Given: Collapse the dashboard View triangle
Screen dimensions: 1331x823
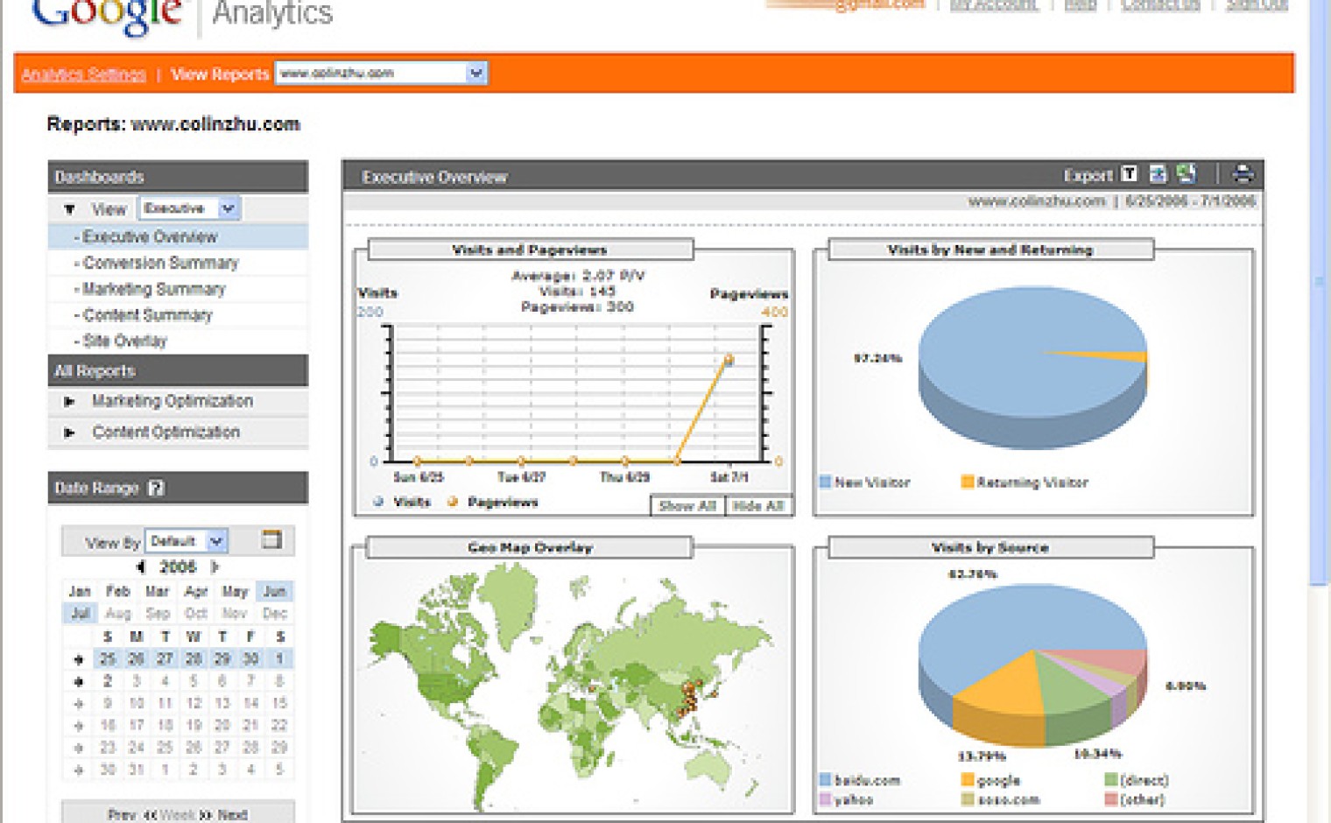Looking at the screenshot, I should [x=69, y=209].
